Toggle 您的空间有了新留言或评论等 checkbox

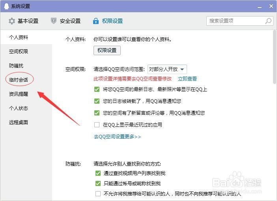pos(97,113)
